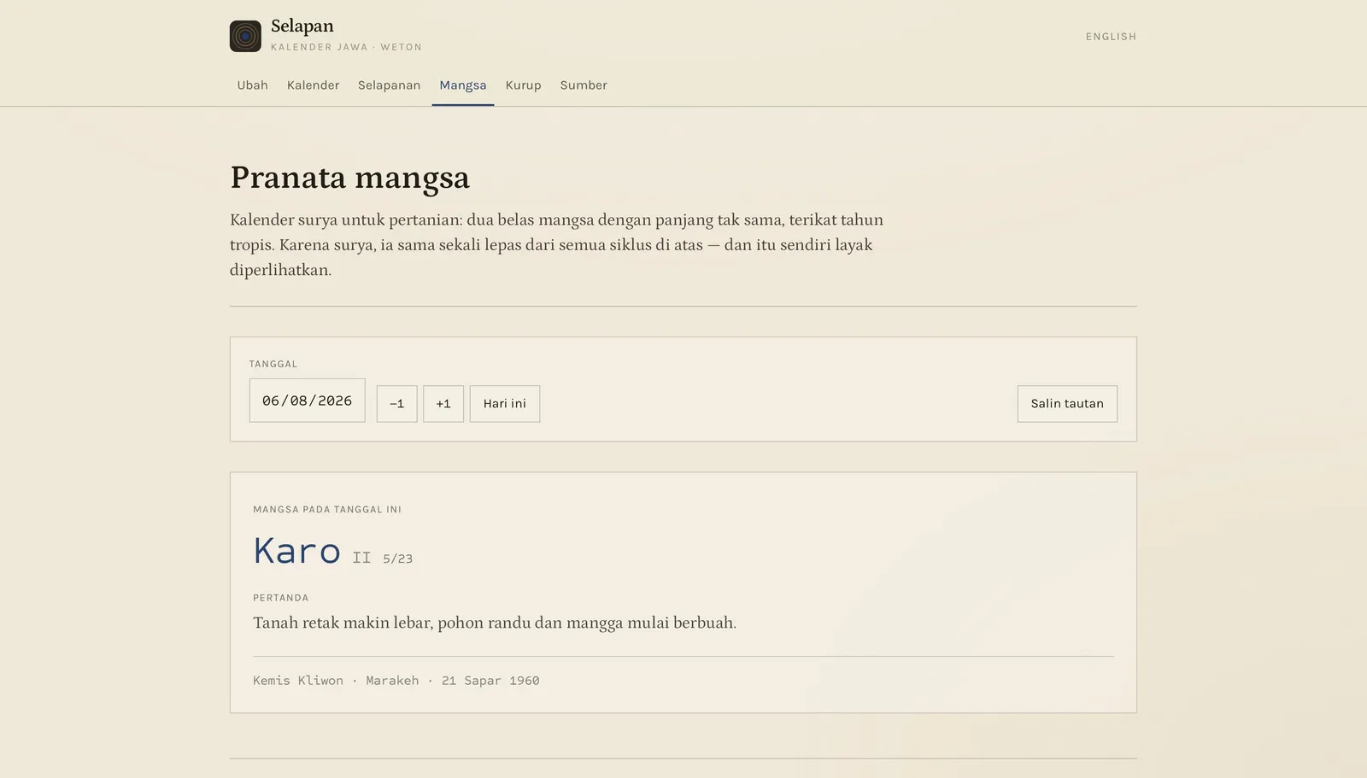Switch to the Kalender tab

(313, 85)
